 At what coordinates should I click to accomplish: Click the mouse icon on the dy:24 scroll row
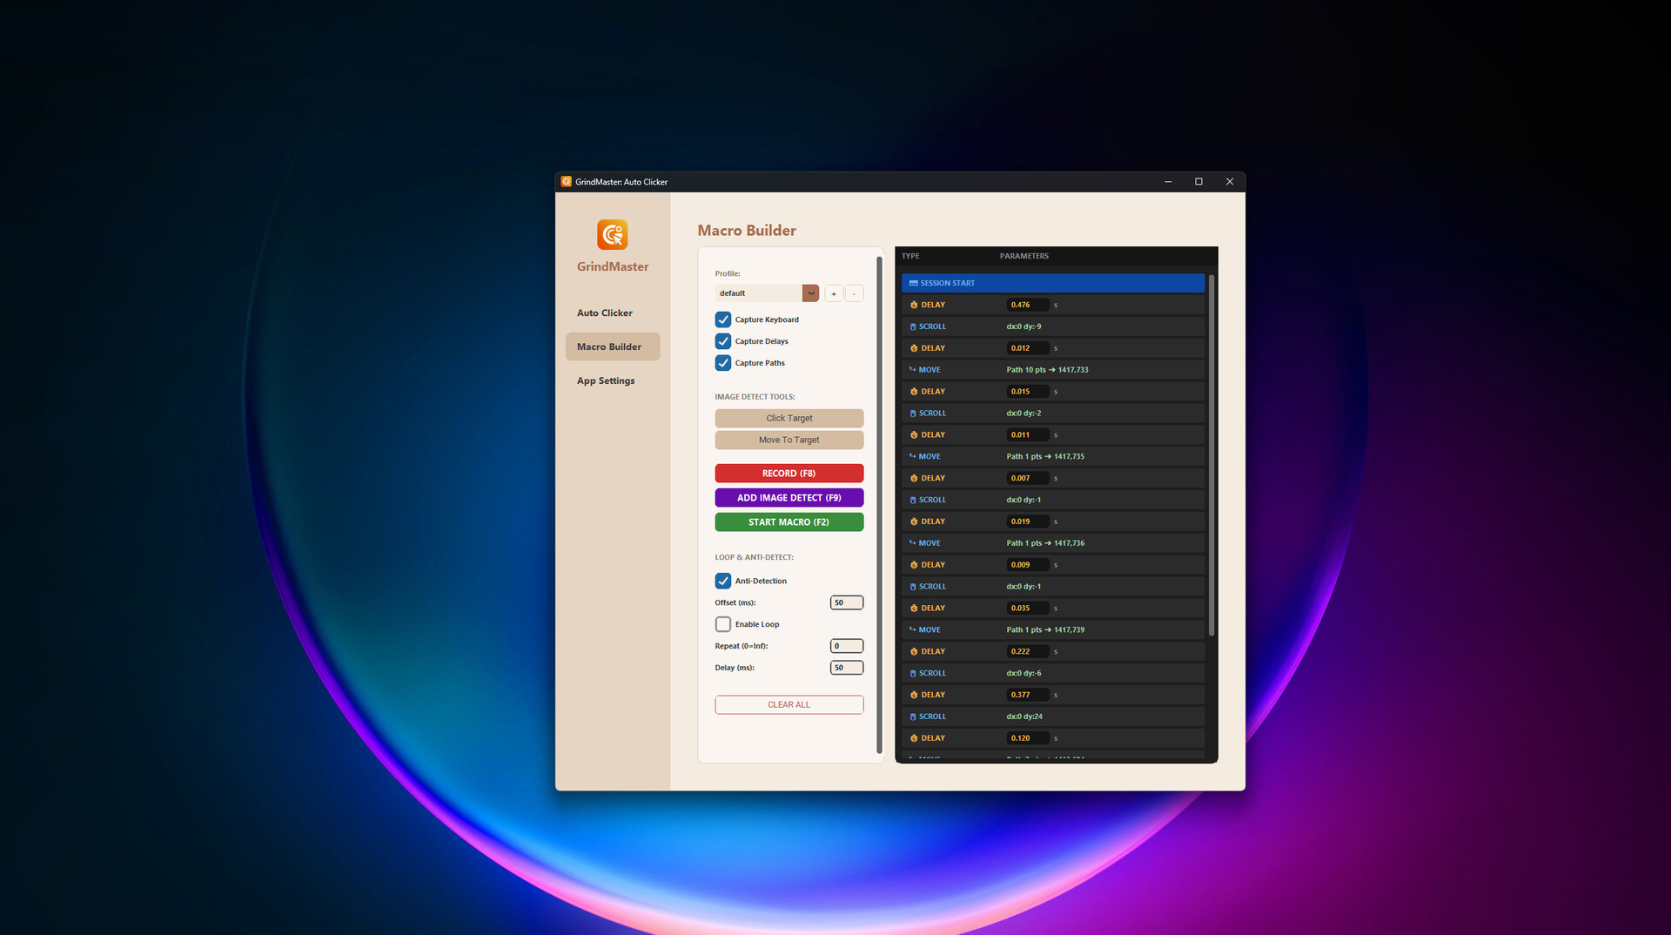click(913, 716)
